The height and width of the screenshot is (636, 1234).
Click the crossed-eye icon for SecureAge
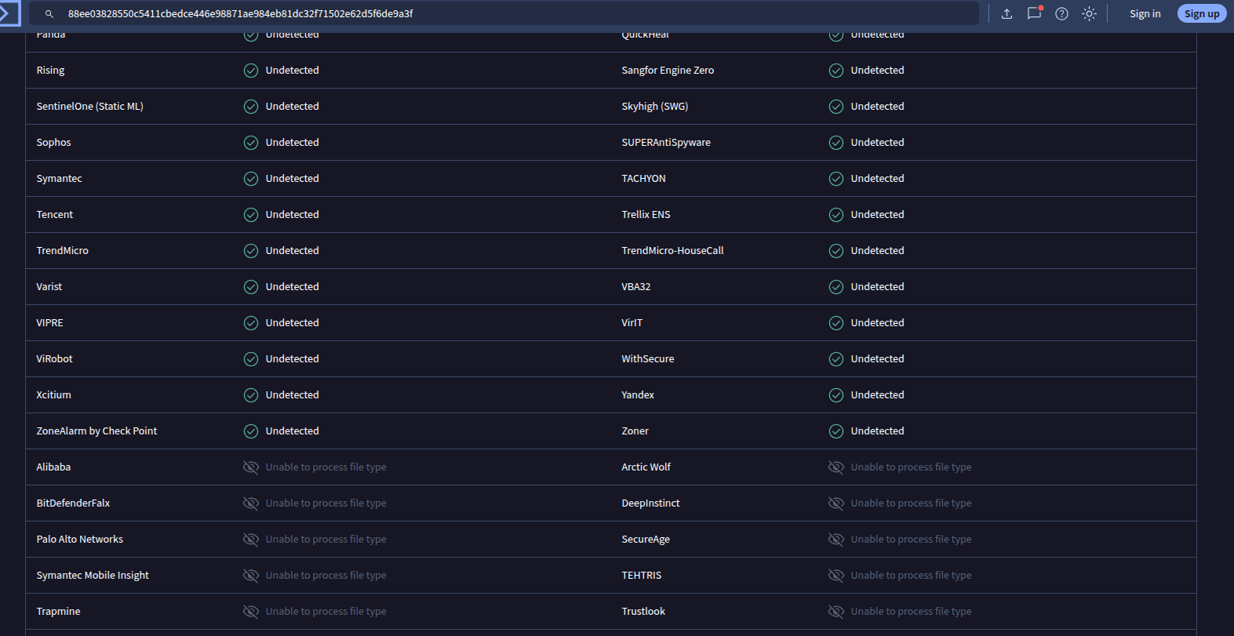click(836, 540)
